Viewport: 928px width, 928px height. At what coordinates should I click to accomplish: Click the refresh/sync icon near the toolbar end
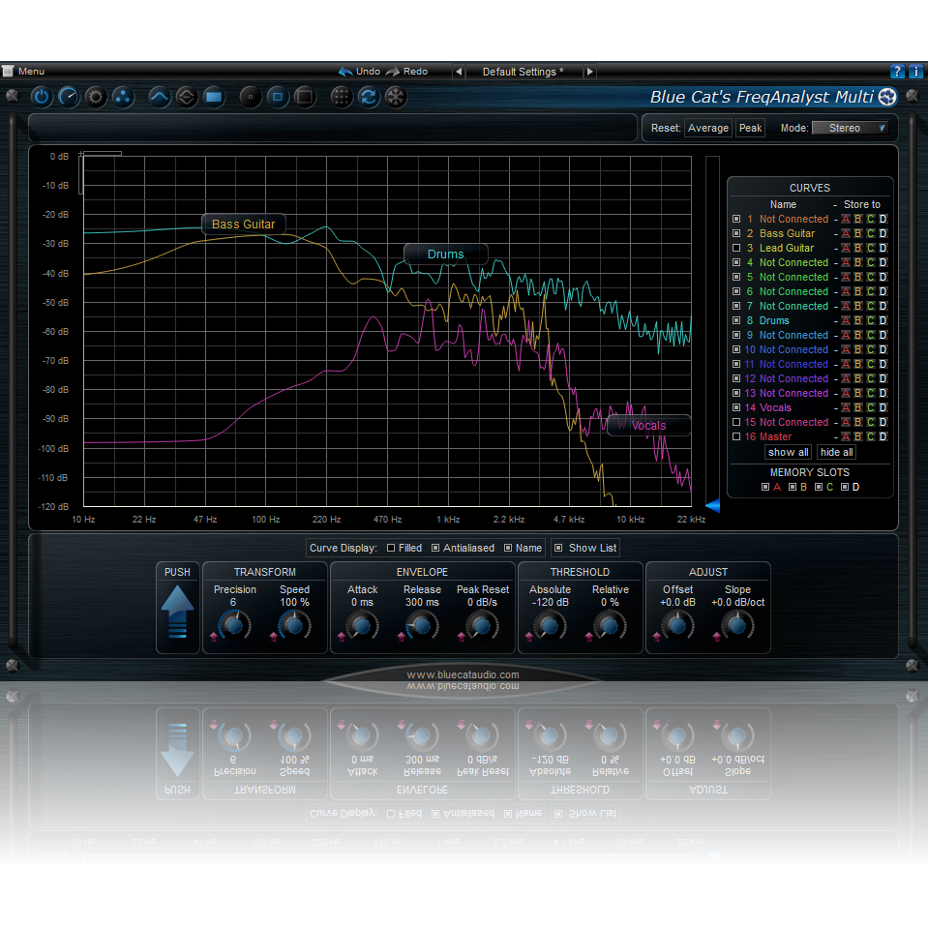click(x=367, y=97)
